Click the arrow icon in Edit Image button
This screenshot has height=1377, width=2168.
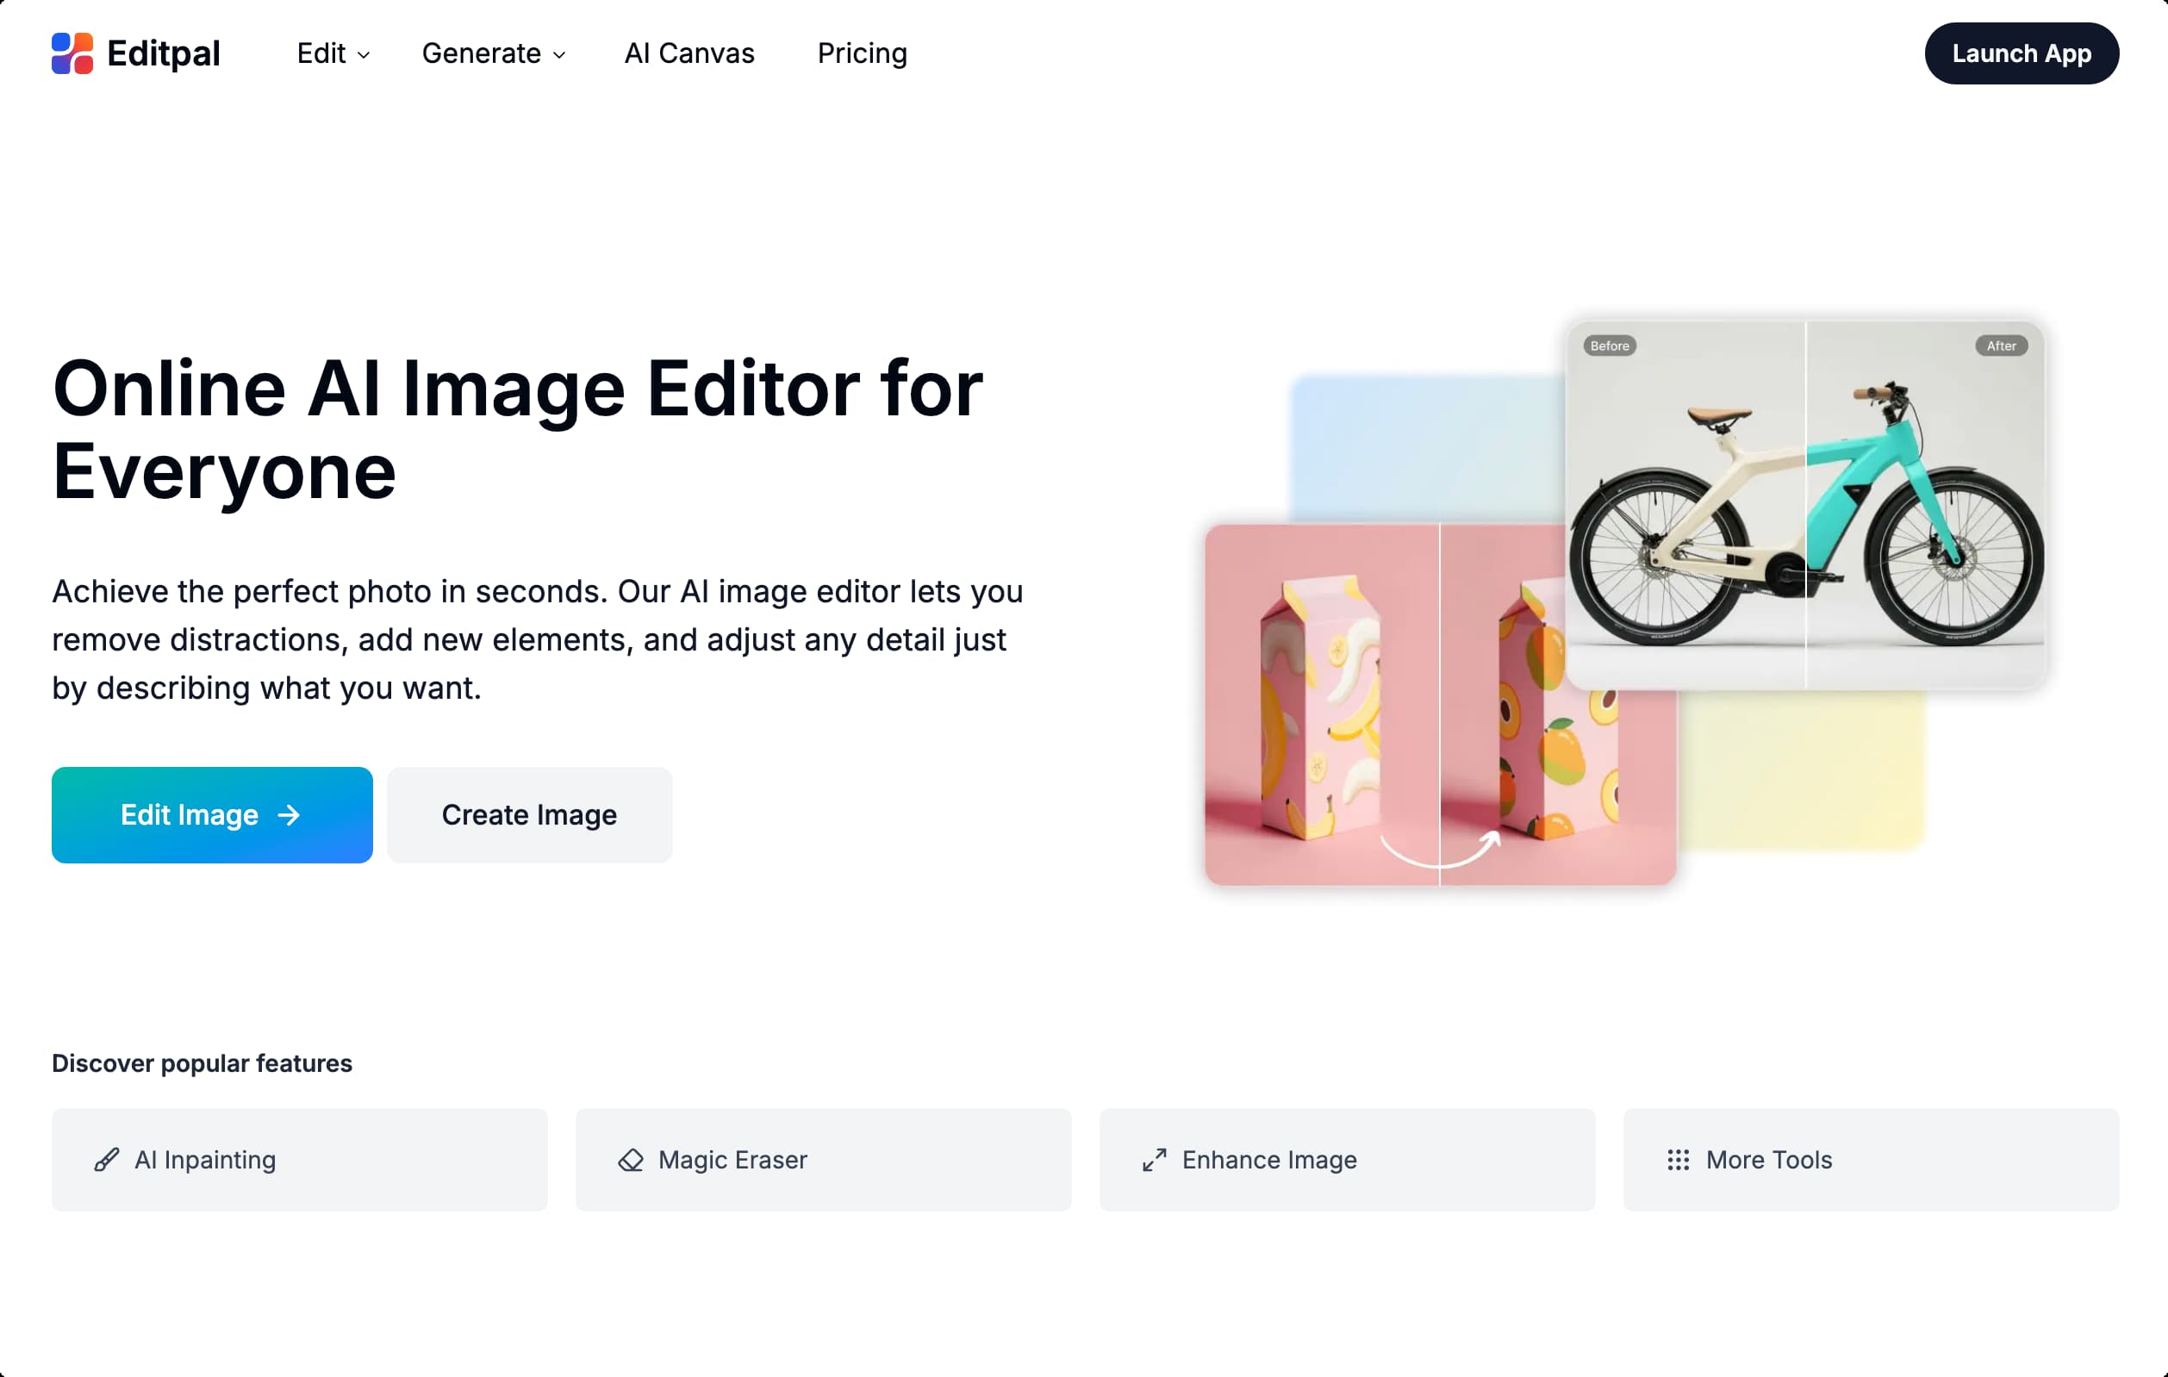(x=289, y=815)
